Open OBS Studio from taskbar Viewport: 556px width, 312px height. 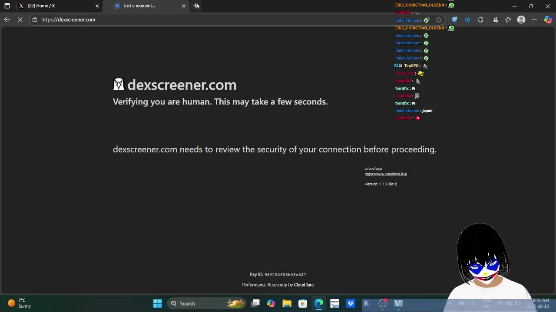[x=382, y=303]
